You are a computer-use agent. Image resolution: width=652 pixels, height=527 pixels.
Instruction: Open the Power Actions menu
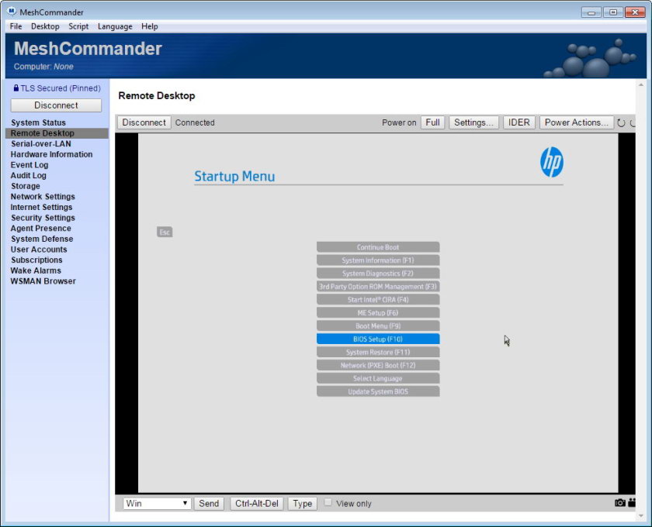[577, 122]
